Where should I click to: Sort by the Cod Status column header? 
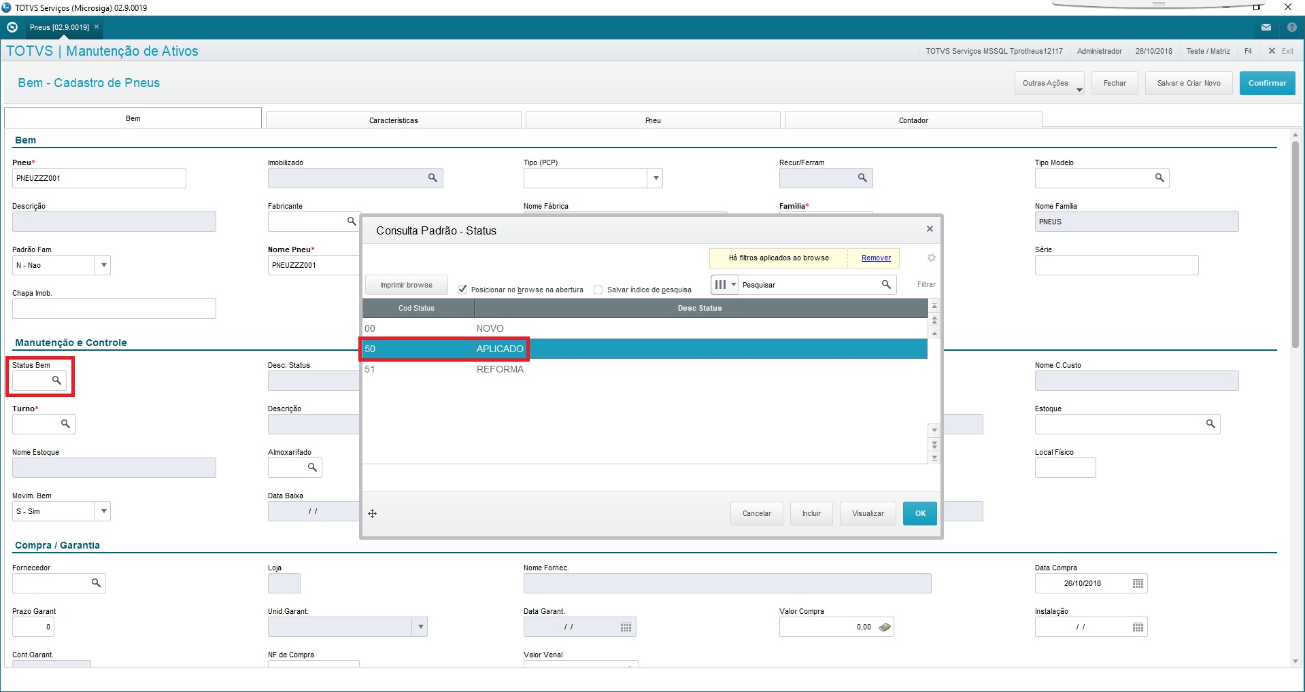point(418,308)
